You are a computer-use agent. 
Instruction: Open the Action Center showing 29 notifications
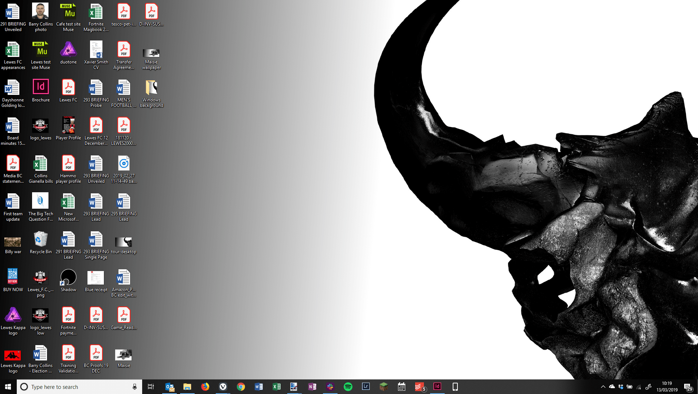point(689,386)
